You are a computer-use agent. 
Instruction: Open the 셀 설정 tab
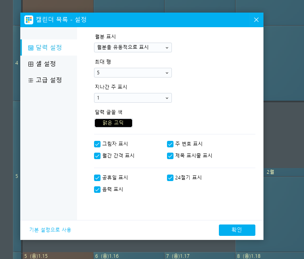[x=49, y=64]
